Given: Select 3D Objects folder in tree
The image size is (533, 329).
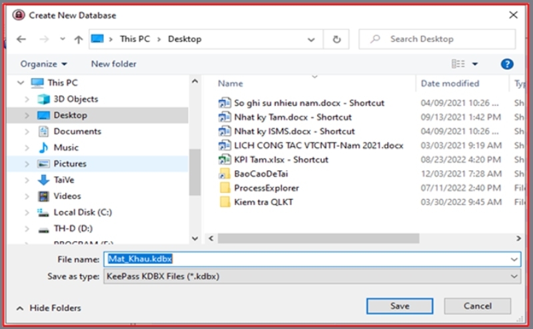Looking at the screenshot, I should pyautogui.click(x=76, y=99).
